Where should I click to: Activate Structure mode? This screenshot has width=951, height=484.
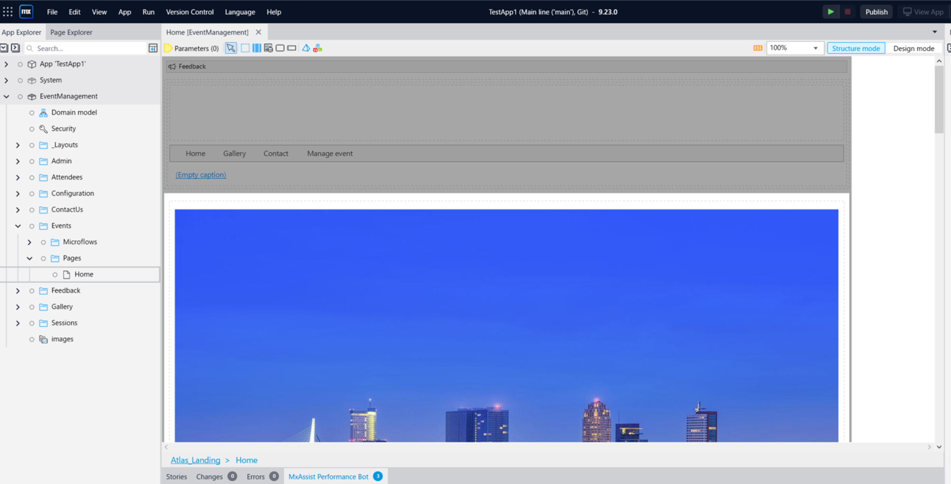coord(856,48)
